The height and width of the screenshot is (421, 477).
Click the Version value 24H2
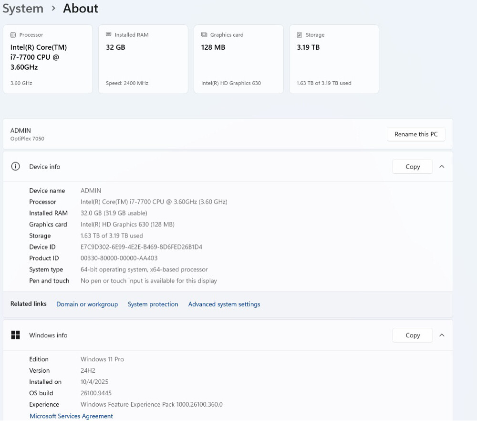[88, 371]
